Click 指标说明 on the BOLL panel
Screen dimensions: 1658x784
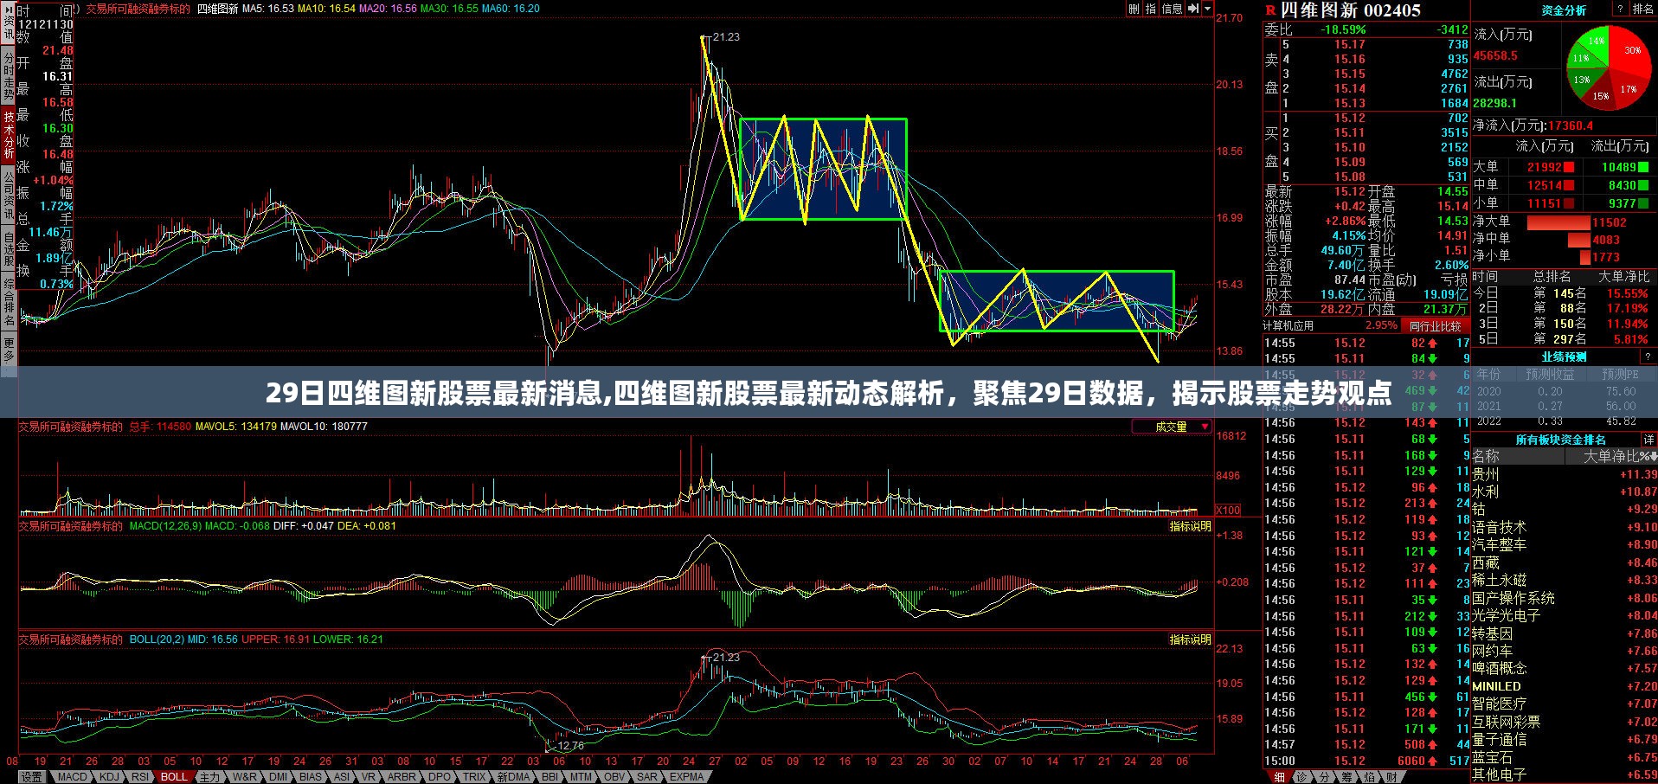(x=1191, y=639)
